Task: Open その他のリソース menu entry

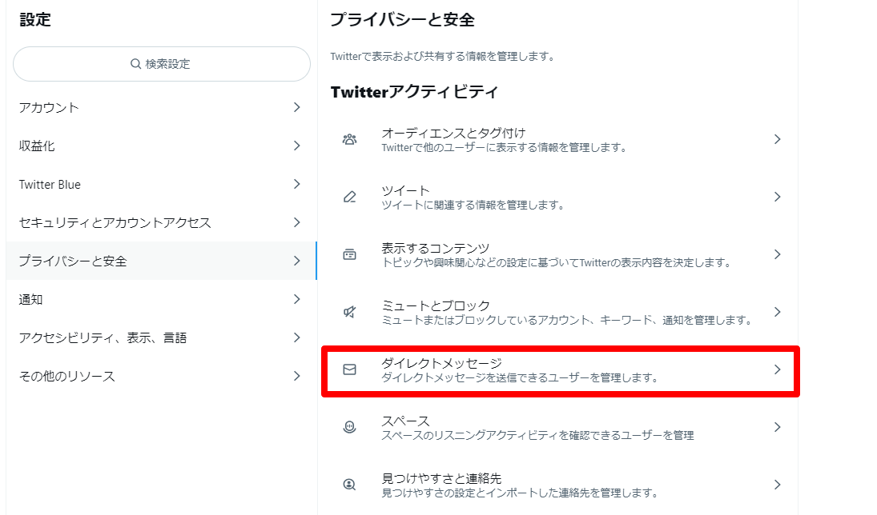Action: pos(66,376)
